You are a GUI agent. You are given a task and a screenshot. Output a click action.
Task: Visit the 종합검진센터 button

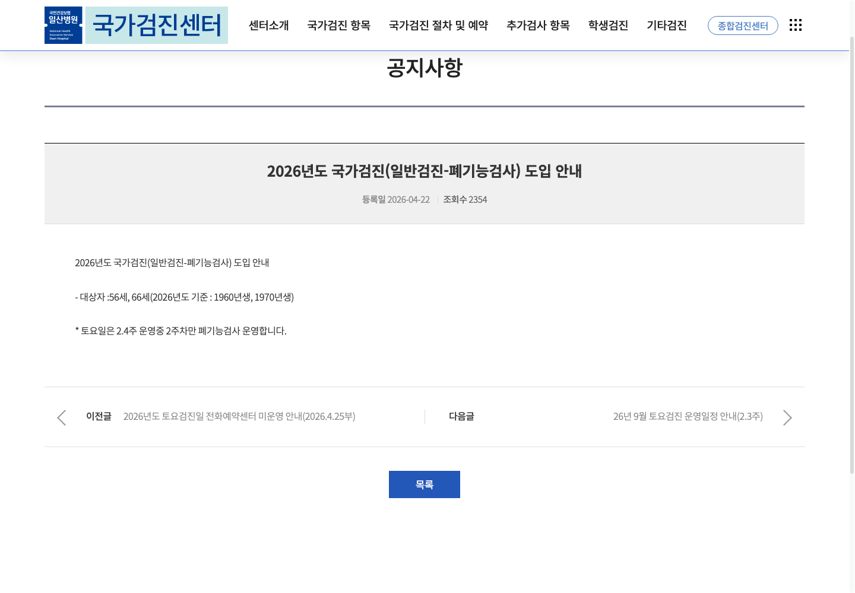[743, 25]
